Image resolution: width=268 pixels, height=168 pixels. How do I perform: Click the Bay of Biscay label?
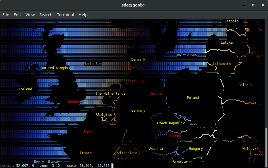click(47, 161)
